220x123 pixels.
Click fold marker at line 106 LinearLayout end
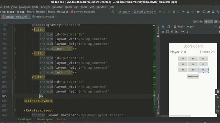point(15,101)
